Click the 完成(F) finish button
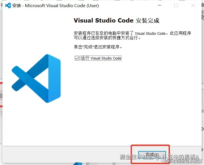Viewport: 204px width, 165px height. [152, 155]
